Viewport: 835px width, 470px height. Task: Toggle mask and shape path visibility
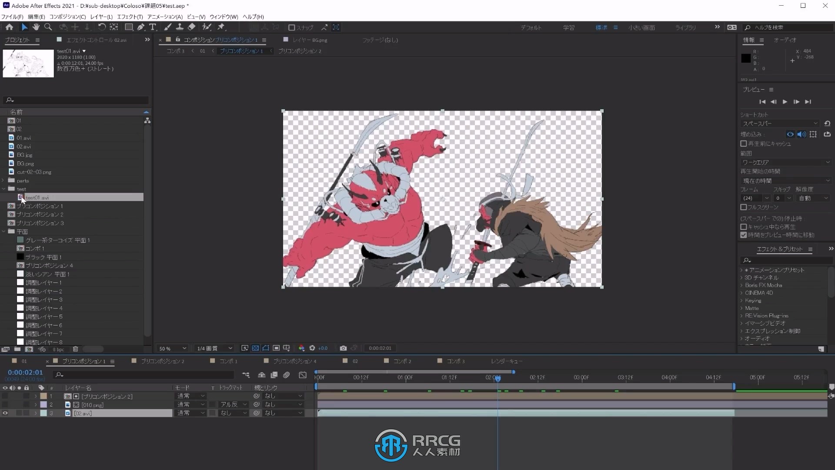(266, 348)
